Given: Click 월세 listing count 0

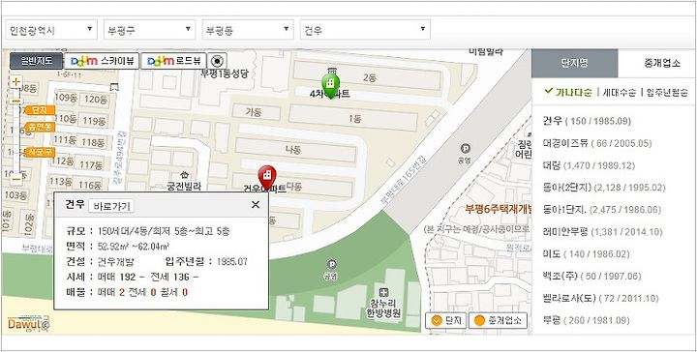Looking at the screenshot, I should pos(185,292).
